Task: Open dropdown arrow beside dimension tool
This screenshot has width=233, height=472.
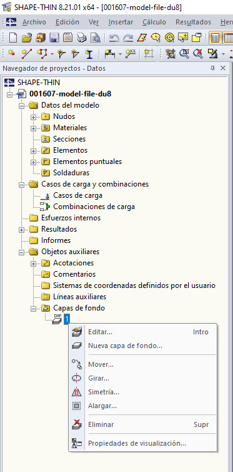Action: [120, 54]
